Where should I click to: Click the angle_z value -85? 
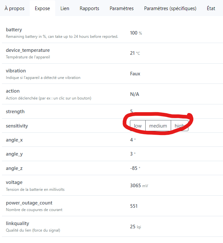tap(135, 168)
